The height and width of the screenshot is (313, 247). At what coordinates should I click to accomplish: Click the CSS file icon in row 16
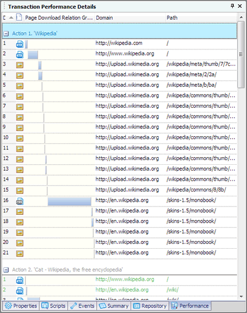point(20,201)
